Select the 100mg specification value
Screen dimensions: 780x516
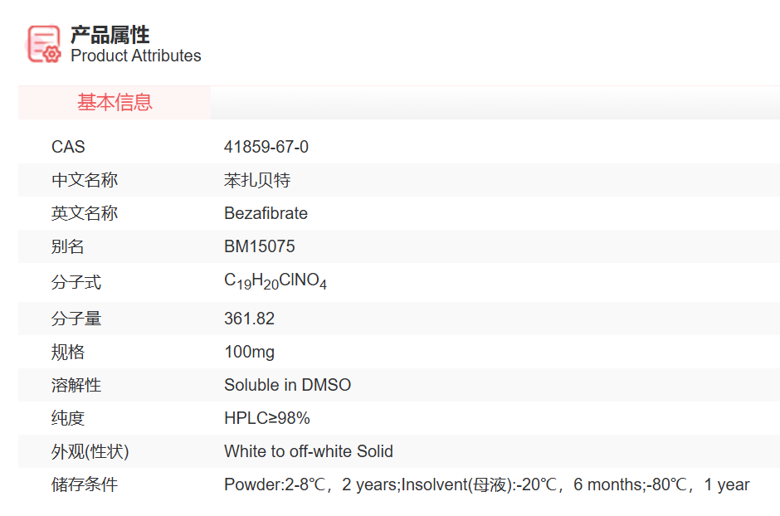249,352
